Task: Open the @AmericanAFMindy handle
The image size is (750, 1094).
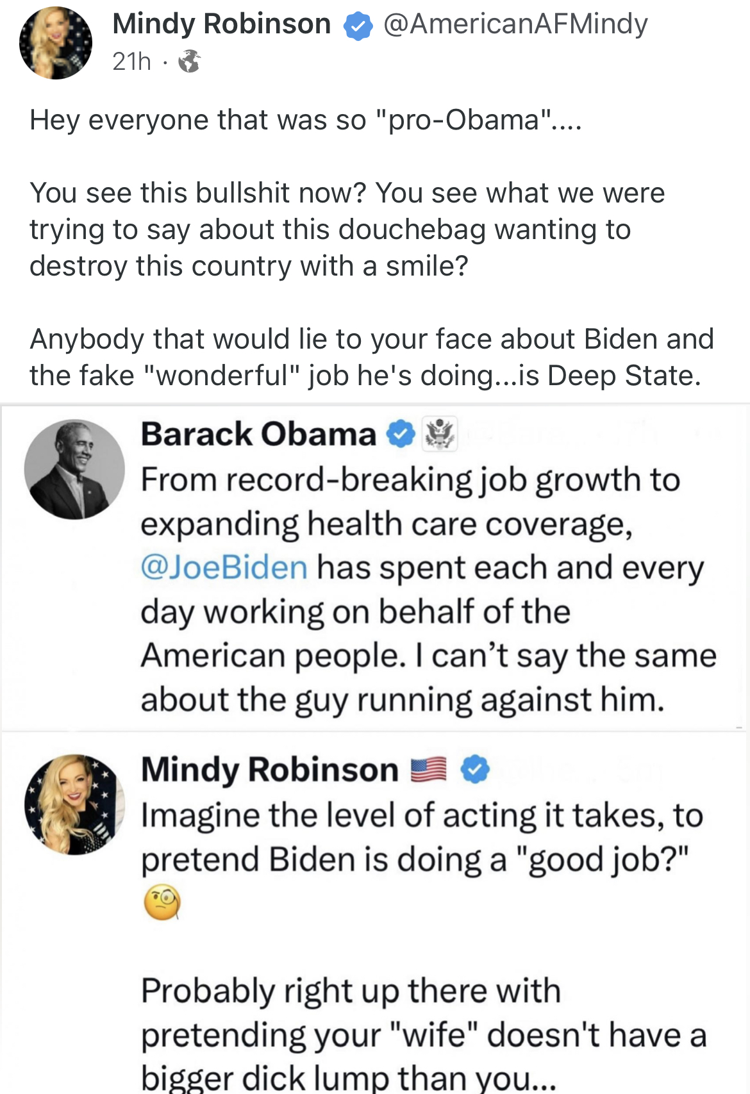Action: 515,24
